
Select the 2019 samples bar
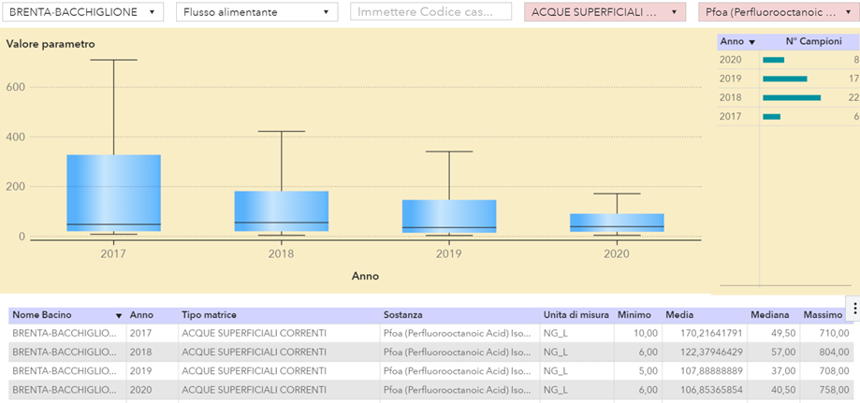click(x=784, y=79)
